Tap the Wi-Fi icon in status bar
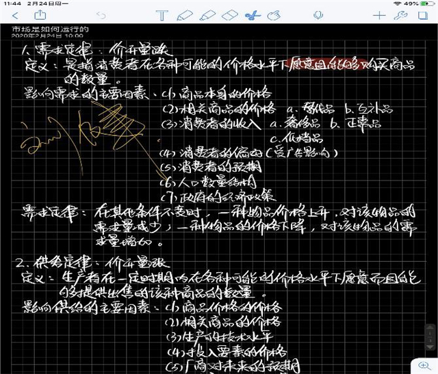Image resolution: width=438 pixels, height=374 pixels. coord(398,3)
